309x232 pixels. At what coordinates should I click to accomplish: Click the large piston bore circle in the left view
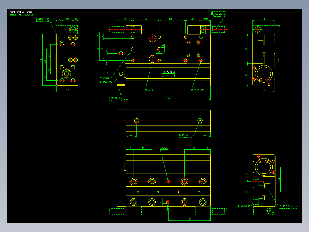(x=67, y=74)
